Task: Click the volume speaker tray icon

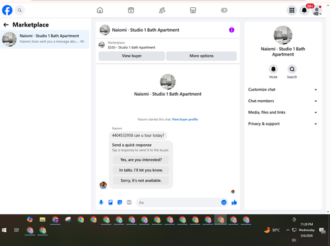Action: click(x=294, y=240)
